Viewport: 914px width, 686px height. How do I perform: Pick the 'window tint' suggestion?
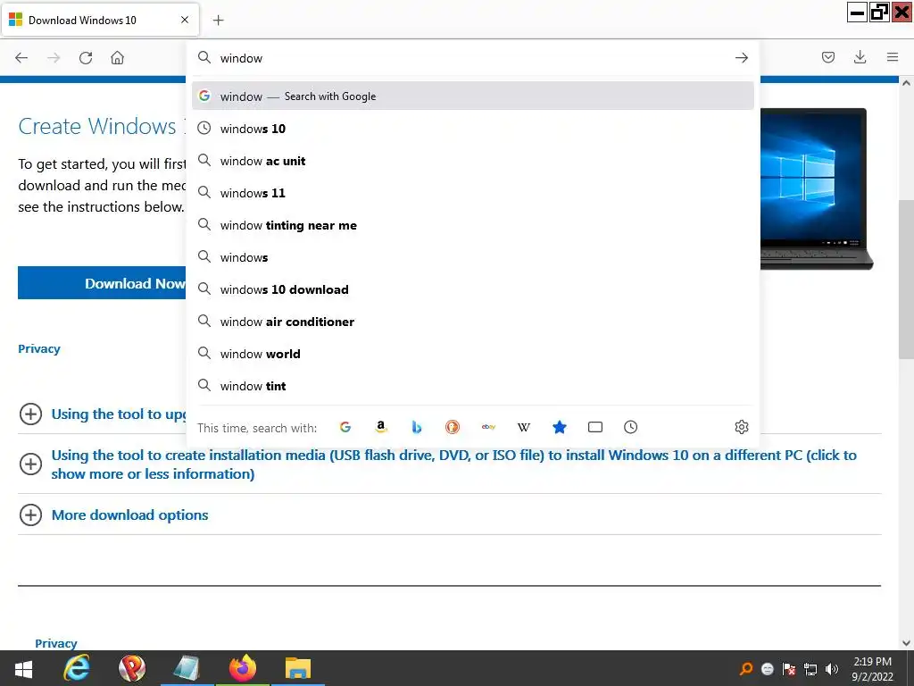click(473, 386)
